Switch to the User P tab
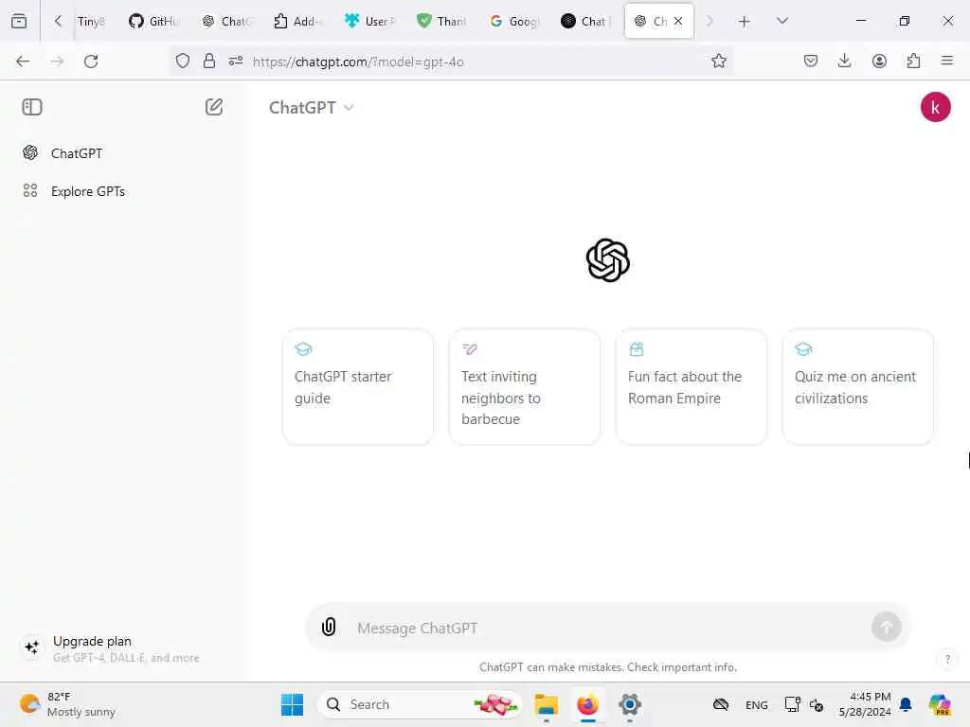The width and height of the screenshot is (970, 727). tap(370, 21)
